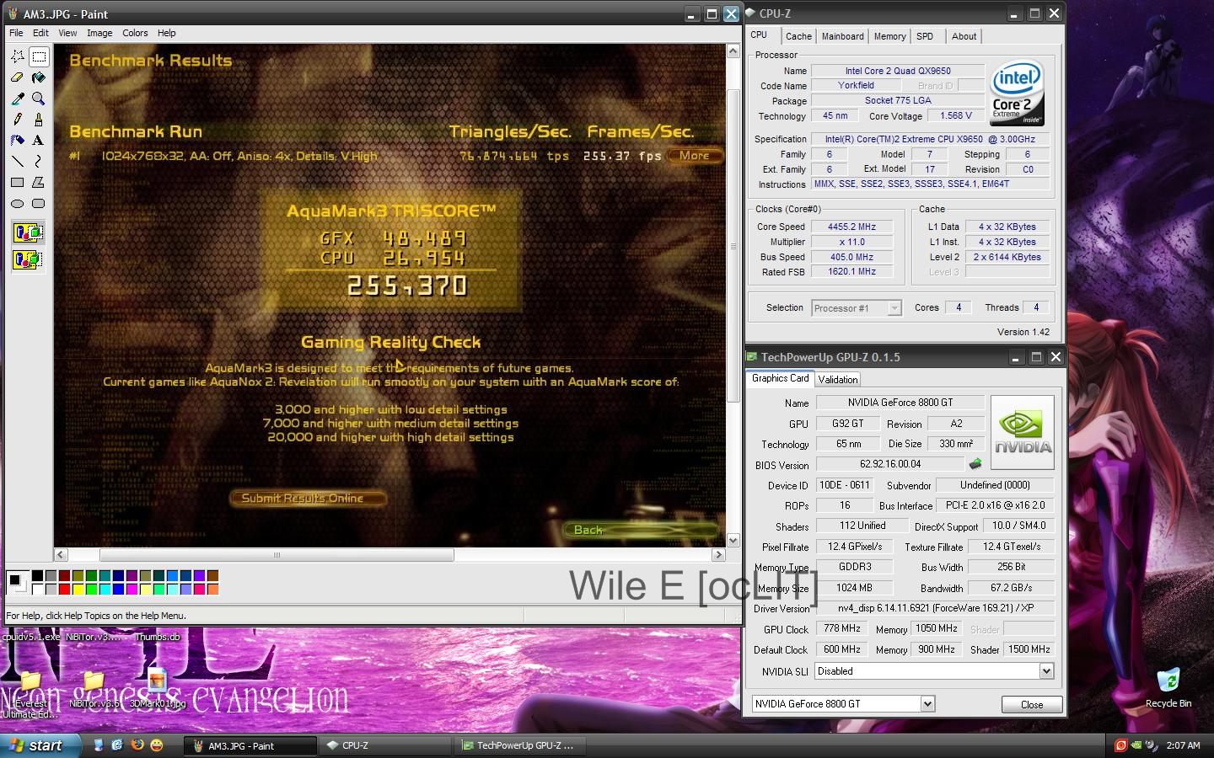
Task: Click the Close button in GPU-Z
Action: [1032, 705]
